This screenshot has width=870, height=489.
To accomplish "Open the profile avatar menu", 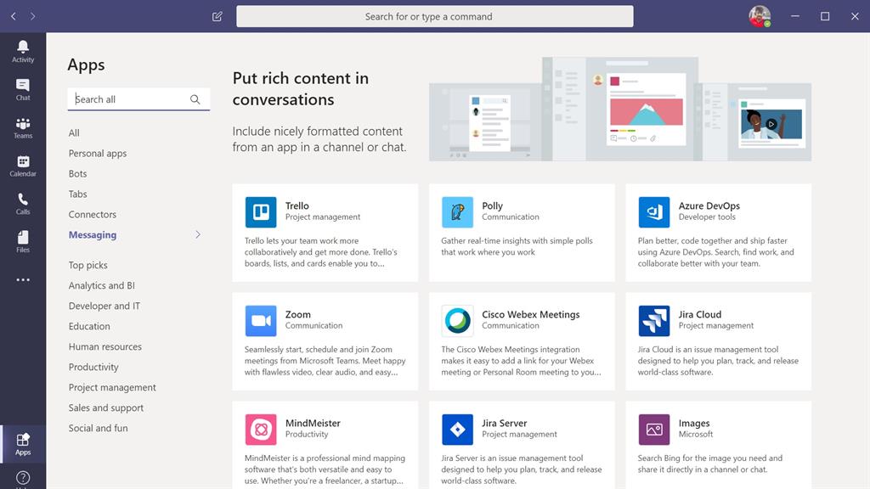I will (x=759, y=16).
